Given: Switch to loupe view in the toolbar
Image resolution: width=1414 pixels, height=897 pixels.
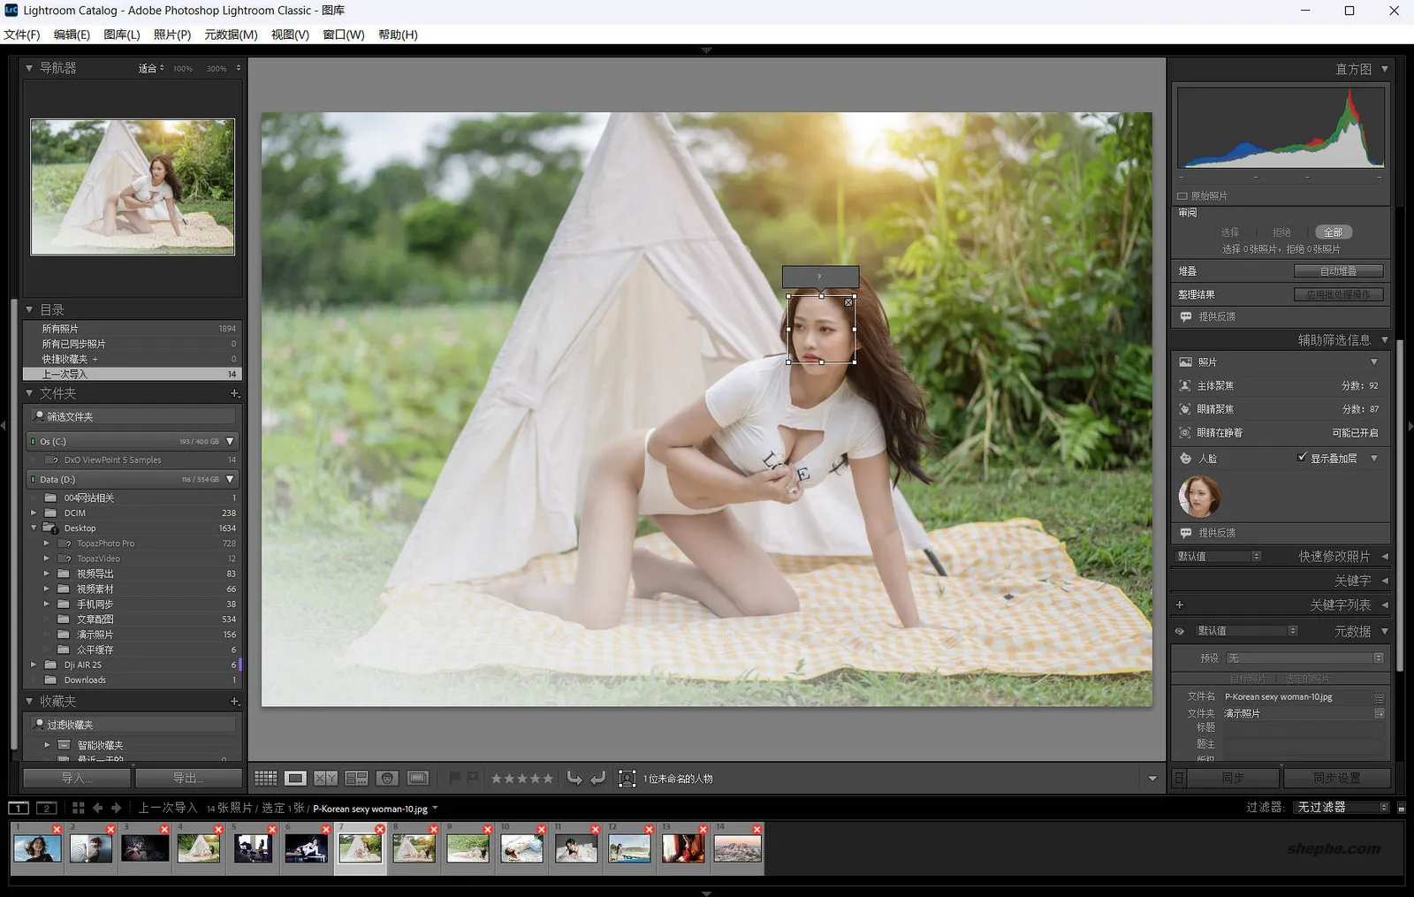Looking at the screenshot, I should (295, 778).
